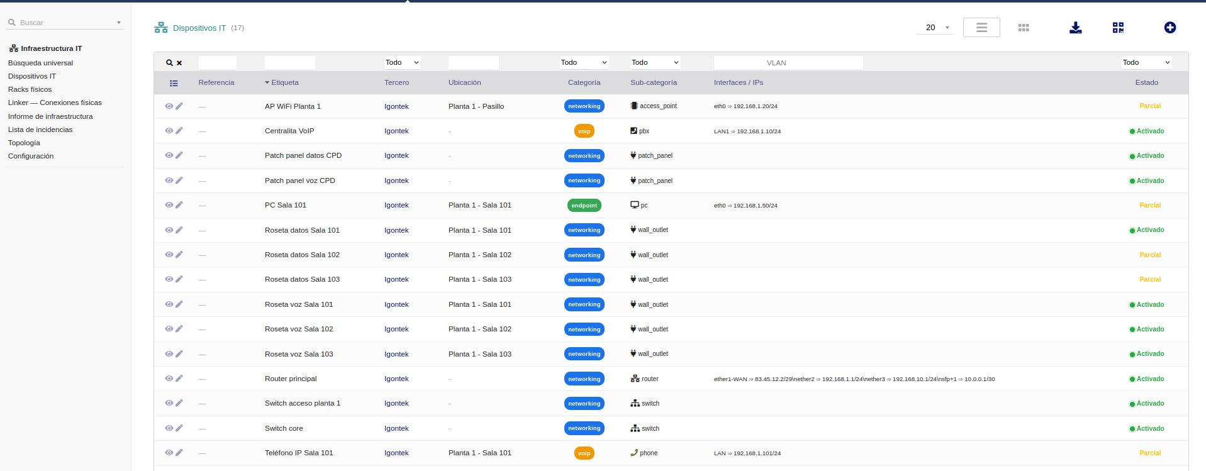Viewport: 1206px width, 471px height.
Task: Change rows-per-page value 20 dropdown
Action: point(934,28)
